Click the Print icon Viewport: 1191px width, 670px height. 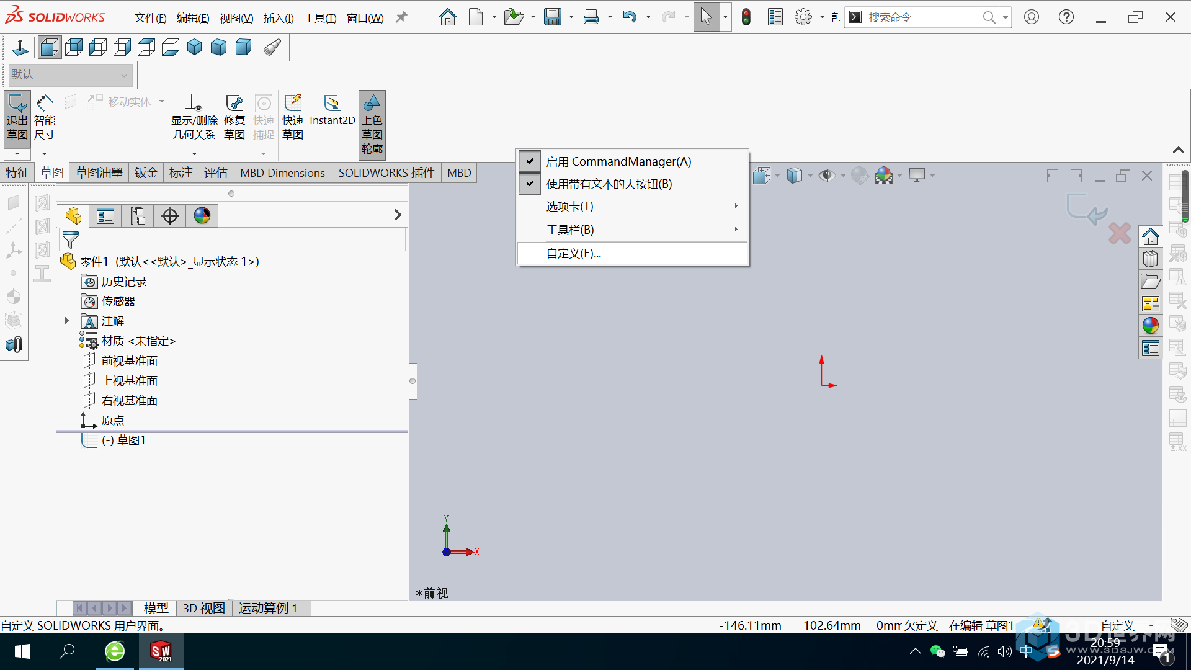pyautogui.click(x=591, y=17)
